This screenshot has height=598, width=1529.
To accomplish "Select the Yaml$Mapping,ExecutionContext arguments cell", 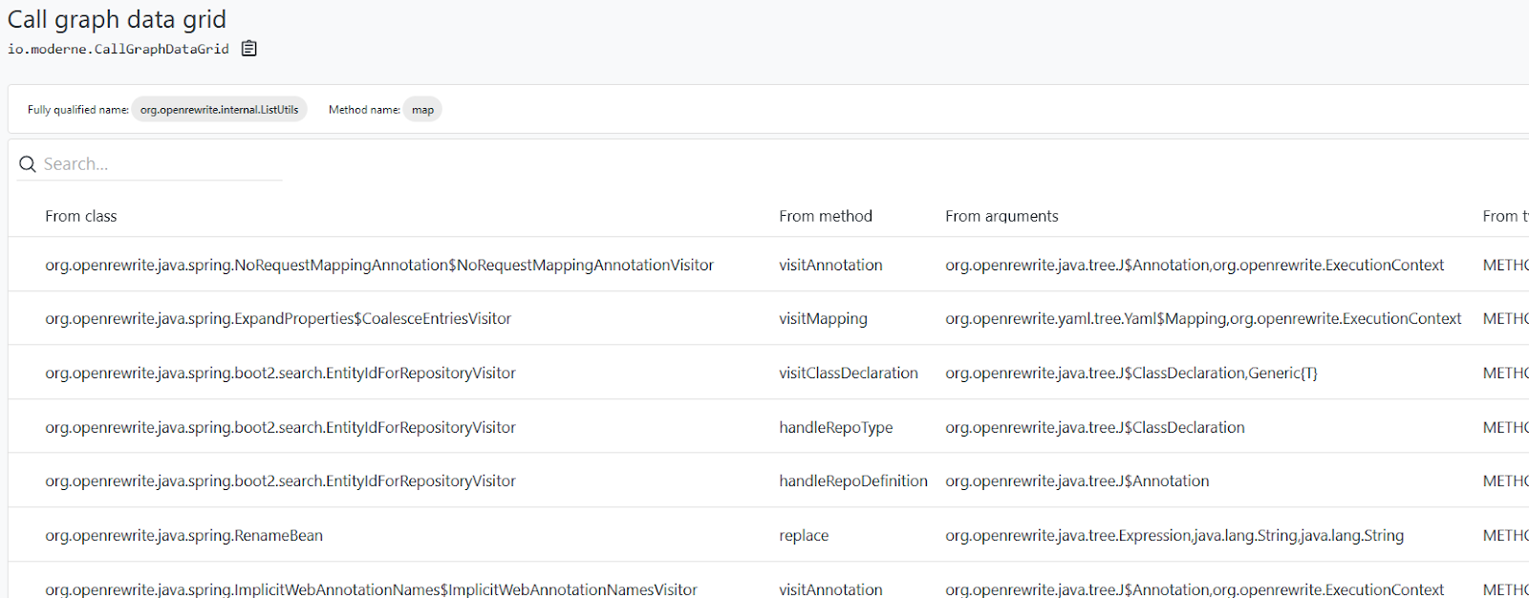I will pyautogui.click(x=1203, y=318).
